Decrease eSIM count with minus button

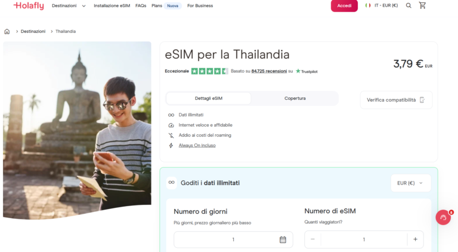coord(312,239)
